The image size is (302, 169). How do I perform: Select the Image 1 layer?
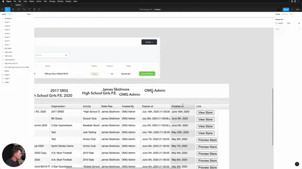(x=7, y=82)
